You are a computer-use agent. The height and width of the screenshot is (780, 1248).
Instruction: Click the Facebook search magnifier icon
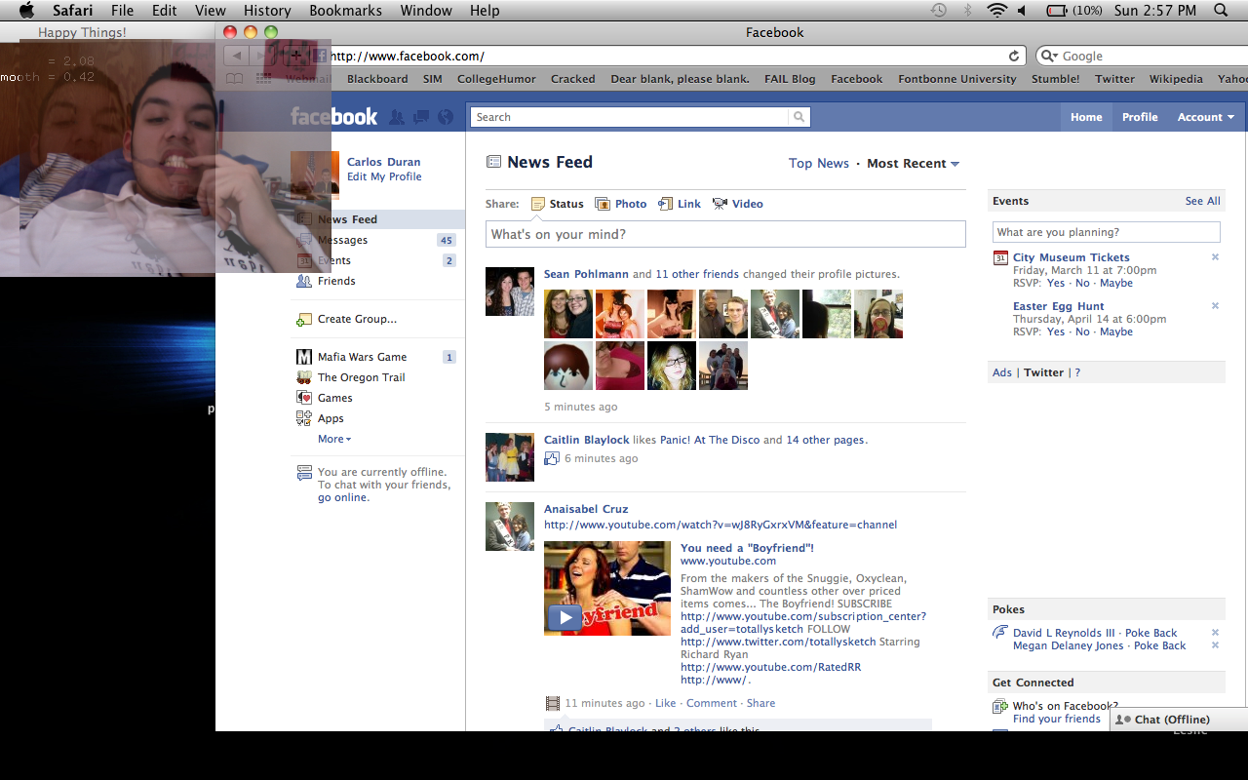pos(799,117)
